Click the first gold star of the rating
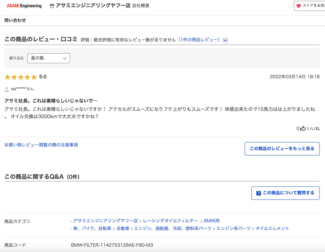 coord(8,77)
